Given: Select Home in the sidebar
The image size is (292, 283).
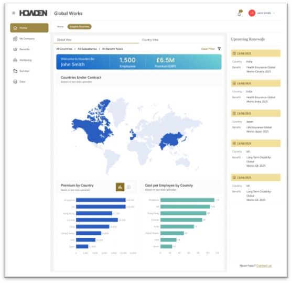Looking at the screenshot, I should [x=29, y=28].
